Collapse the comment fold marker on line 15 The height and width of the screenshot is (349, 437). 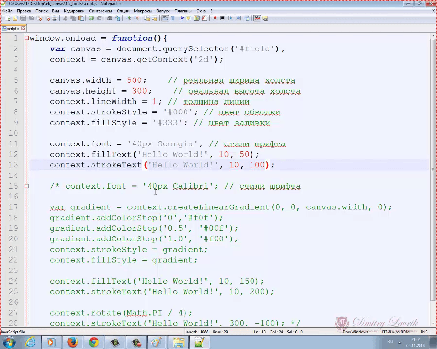[x=27, y=186]
